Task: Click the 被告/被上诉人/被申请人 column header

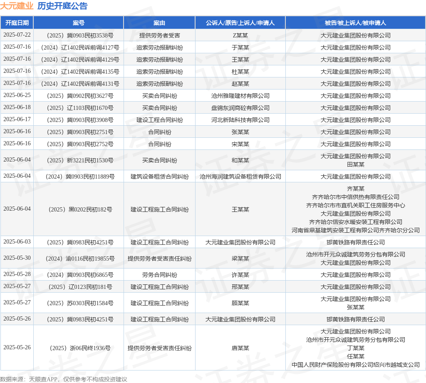Action: tap(355, 23)
